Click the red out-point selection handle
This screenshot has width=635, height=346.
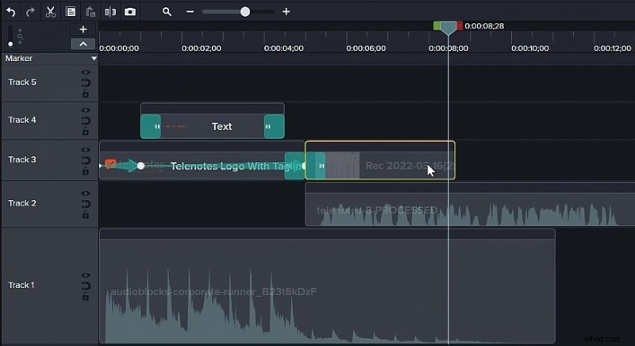(460, 26)
